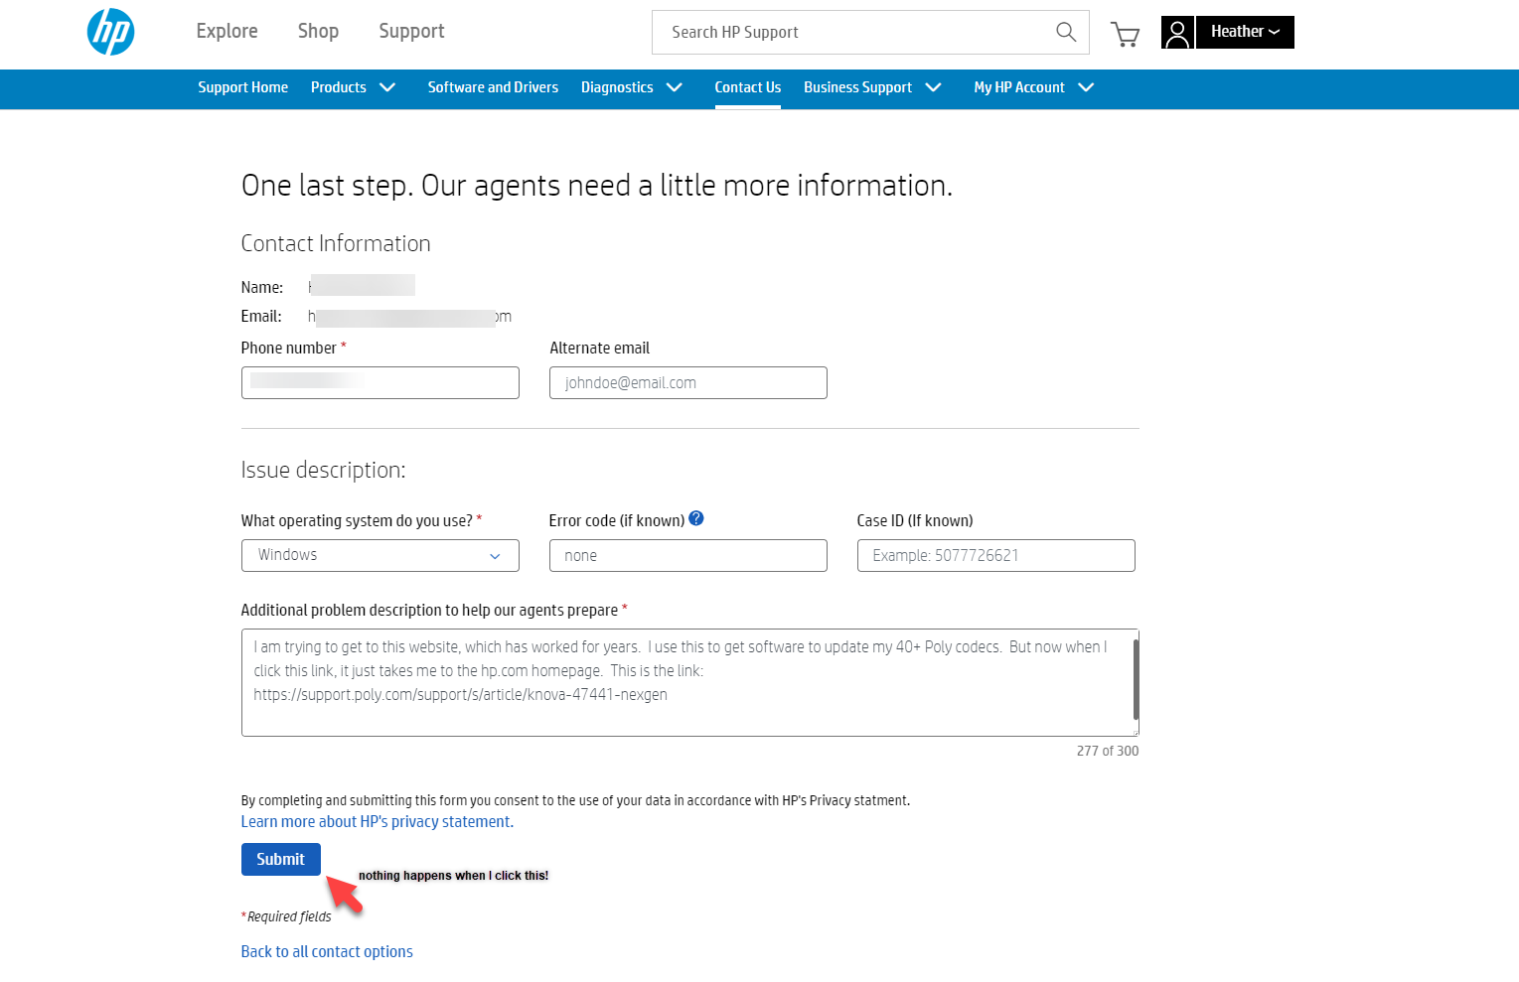The width and height of the screenshot is (1519, 982).
Task: Open Software and Drivers page
Action: (x=493, y=87)
